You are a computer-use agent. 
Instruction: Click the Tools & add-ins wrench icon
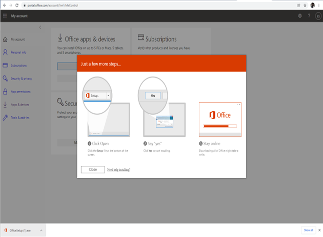(x=5, y=118)
